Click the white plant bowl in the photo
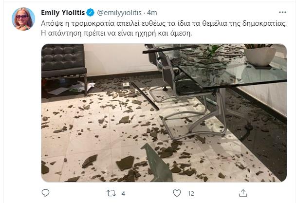Image resolution: width=296 pixels, height=203 pixels. click(x=260, y=56)
